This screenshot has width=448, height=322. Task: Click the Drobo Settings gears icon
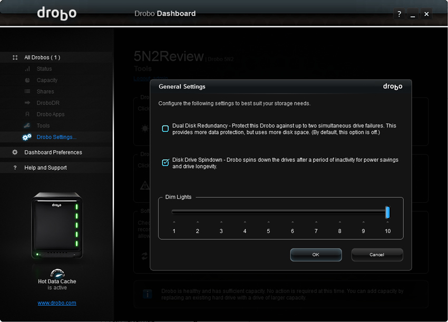[27, 137]
